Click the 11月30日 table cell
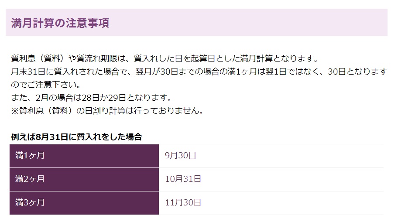This screenshot has width=398, height=222. point(271,203)
